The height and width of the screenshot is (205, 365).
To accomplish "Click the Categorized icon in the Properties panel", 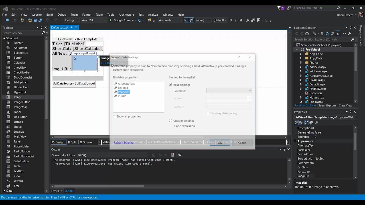I will pyautogui.click(x=296, y=122).
